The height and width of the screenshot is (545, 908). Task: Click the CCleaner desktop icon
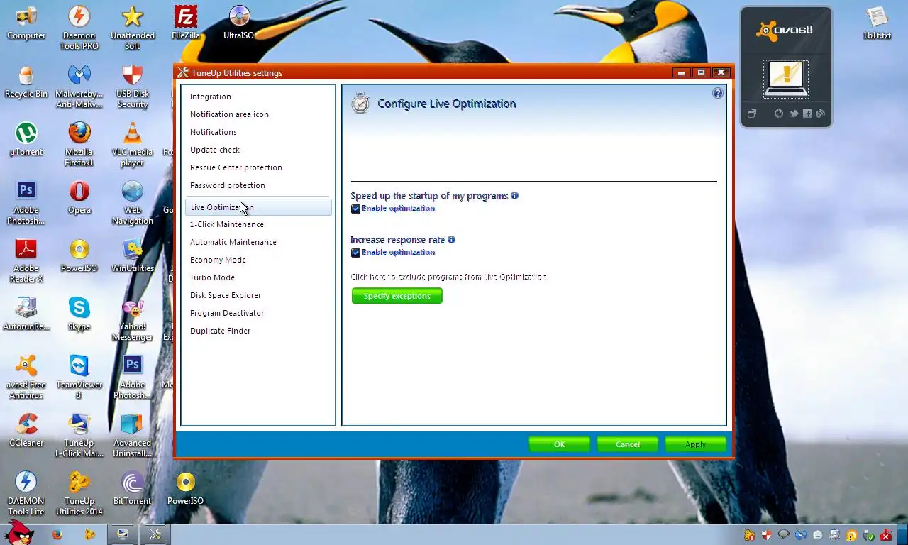pyautogui.click(x=26, y=430)
